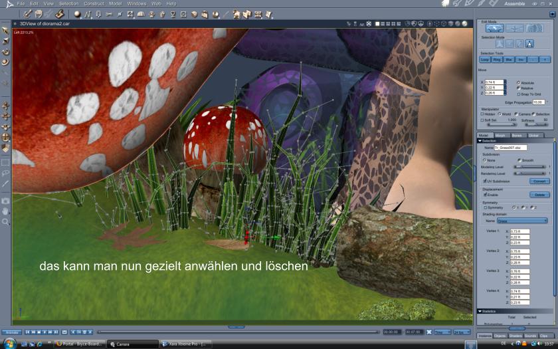Toggle the Hidden manipulator checkbox
The height and width of the screenshot is (349, 558).
point(482,114)
